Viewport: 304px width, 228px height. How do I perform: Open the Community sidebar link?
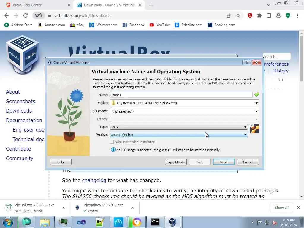(x=20, y=158)
